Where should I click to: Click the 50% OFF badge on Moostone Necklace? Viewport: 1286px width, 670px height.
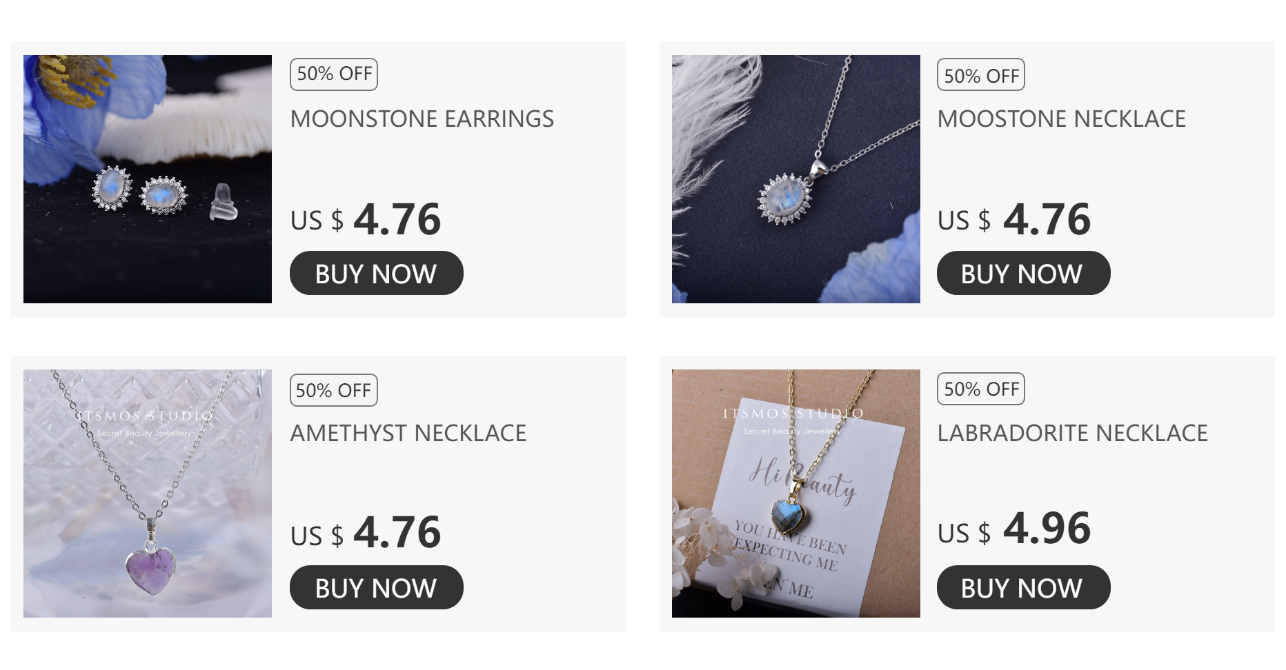[981, 75]
